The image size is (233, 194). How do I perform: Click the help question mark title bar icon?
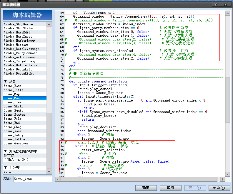point(216,4)
